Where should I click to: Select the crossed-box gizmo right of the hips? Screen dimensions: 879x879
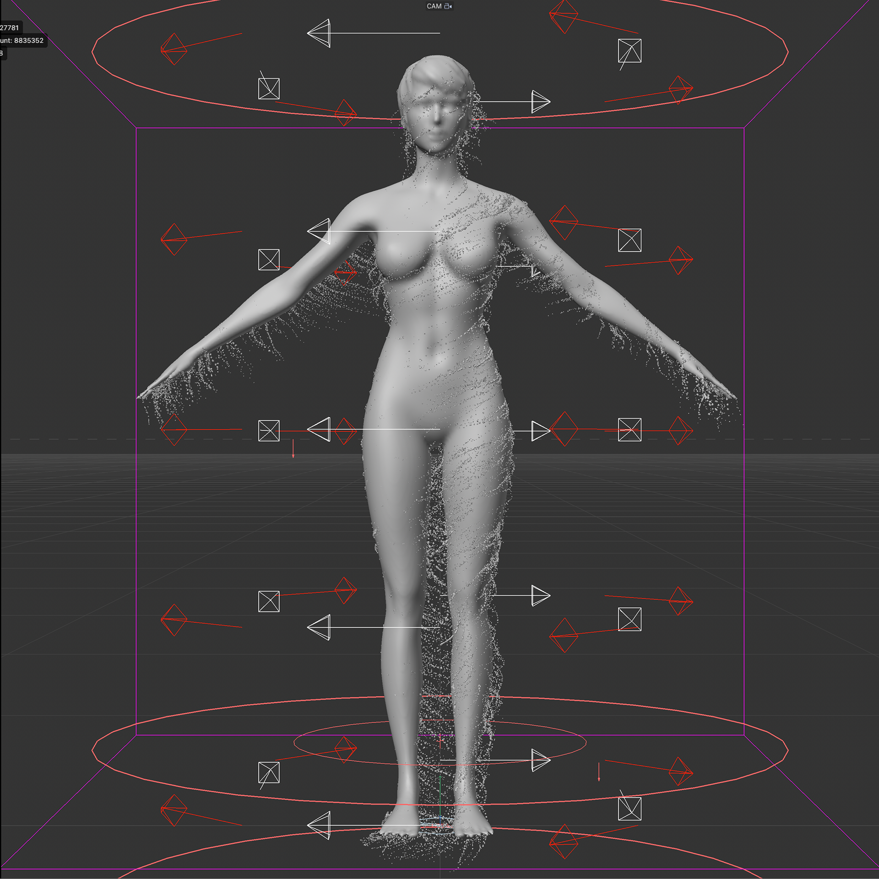point(629,430)
